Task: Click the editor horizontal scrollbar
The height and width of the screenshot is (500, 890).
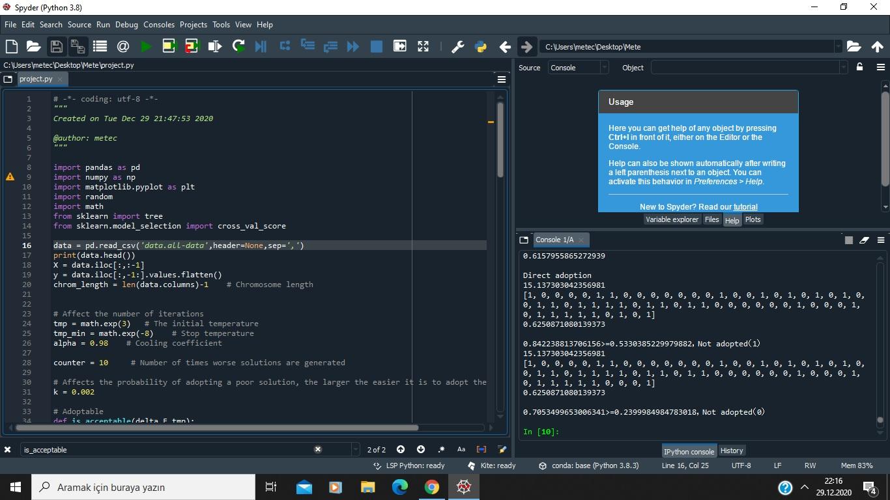Action: click(217, 428)
